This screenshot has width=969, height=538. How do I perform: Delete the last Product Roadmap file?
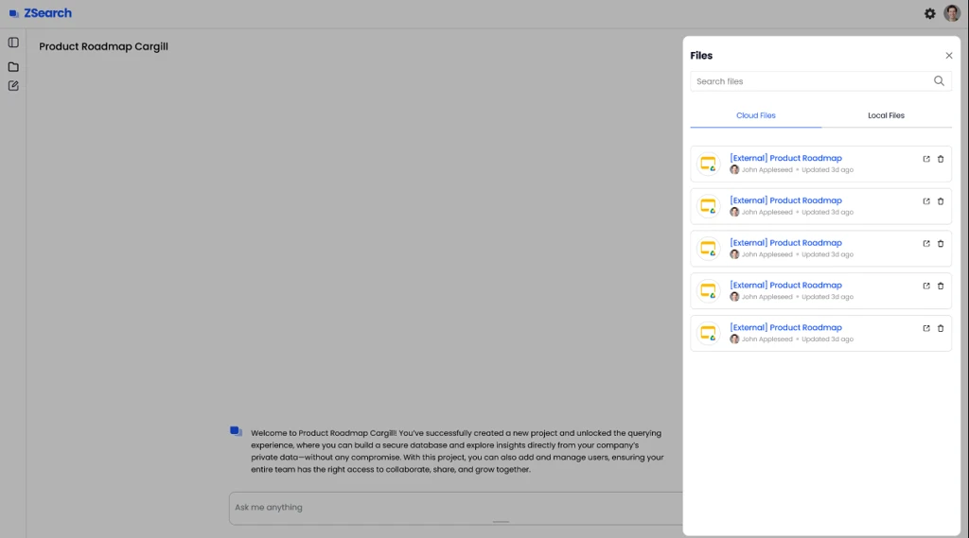(x=941, y=328)
